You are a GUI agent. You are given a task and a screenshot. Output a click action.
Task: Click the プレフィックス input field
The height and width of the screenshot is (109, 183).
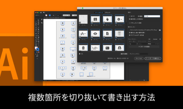coord(144,54)
